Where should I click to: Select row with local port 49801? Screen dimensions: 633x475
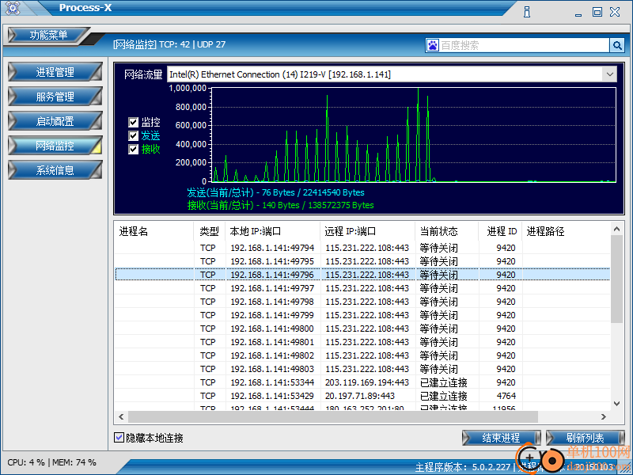362,342
